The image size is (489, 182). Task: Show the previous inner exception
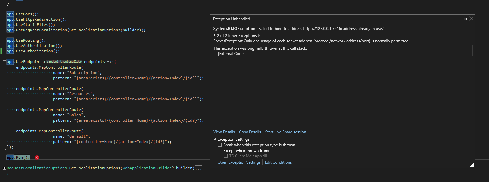coord(214,36)
